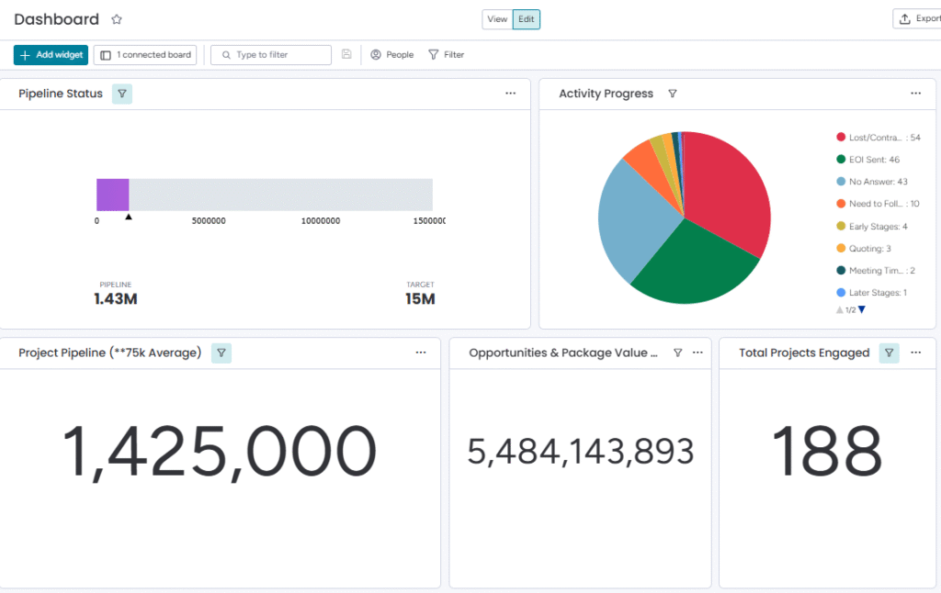Click filter icon on Total Projects Engaged widget
Viewport: 941px width, 593px height.
(889, 352)
